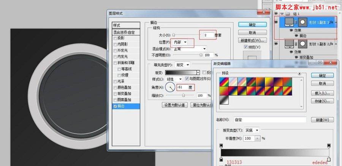Viewport: 342px width, 166px height.
Task: Open the 填充类型 dropdown showing 渐变
Action: coord(182,64)
